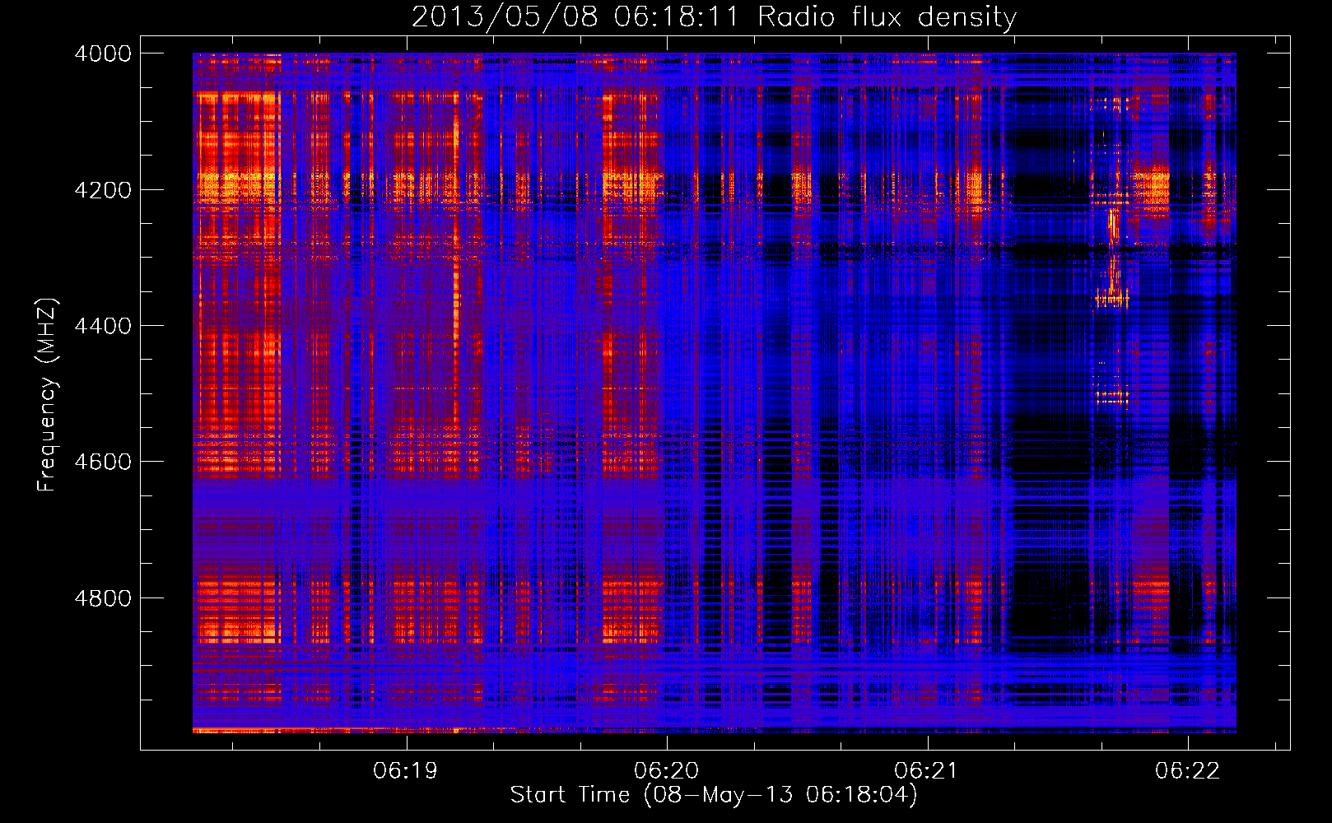Click the 06:22 time tick label
Viewport: 1332px width, 823px height.
[x=1187, y=770]
